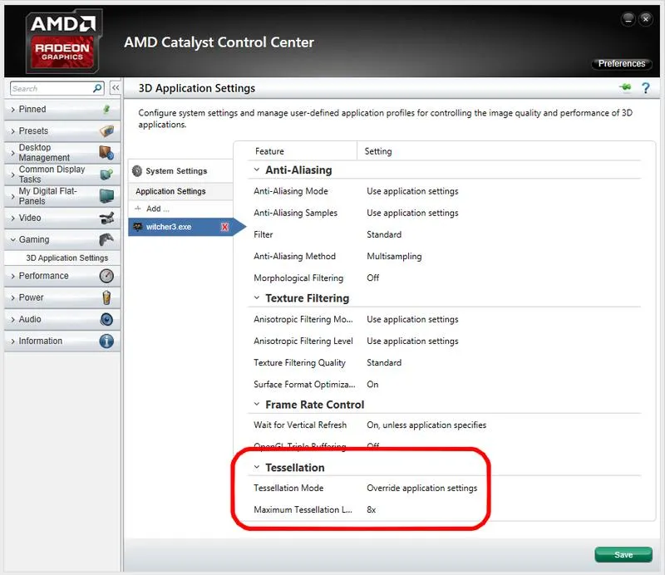The image size is (665, 575).
Task: Click the Search input field
Action: pos(50,88)
